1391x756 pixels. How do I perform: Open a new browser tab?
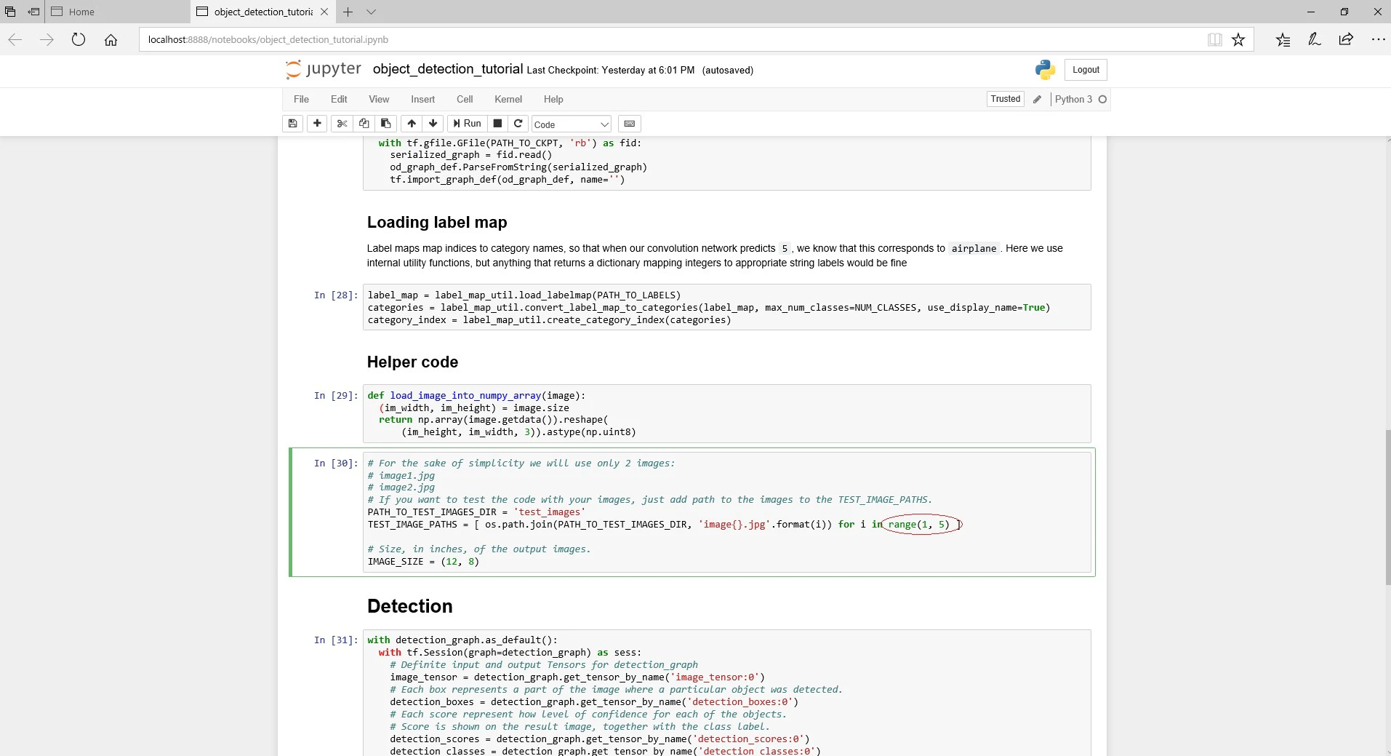pyautogui.click(x=348, y=12)
